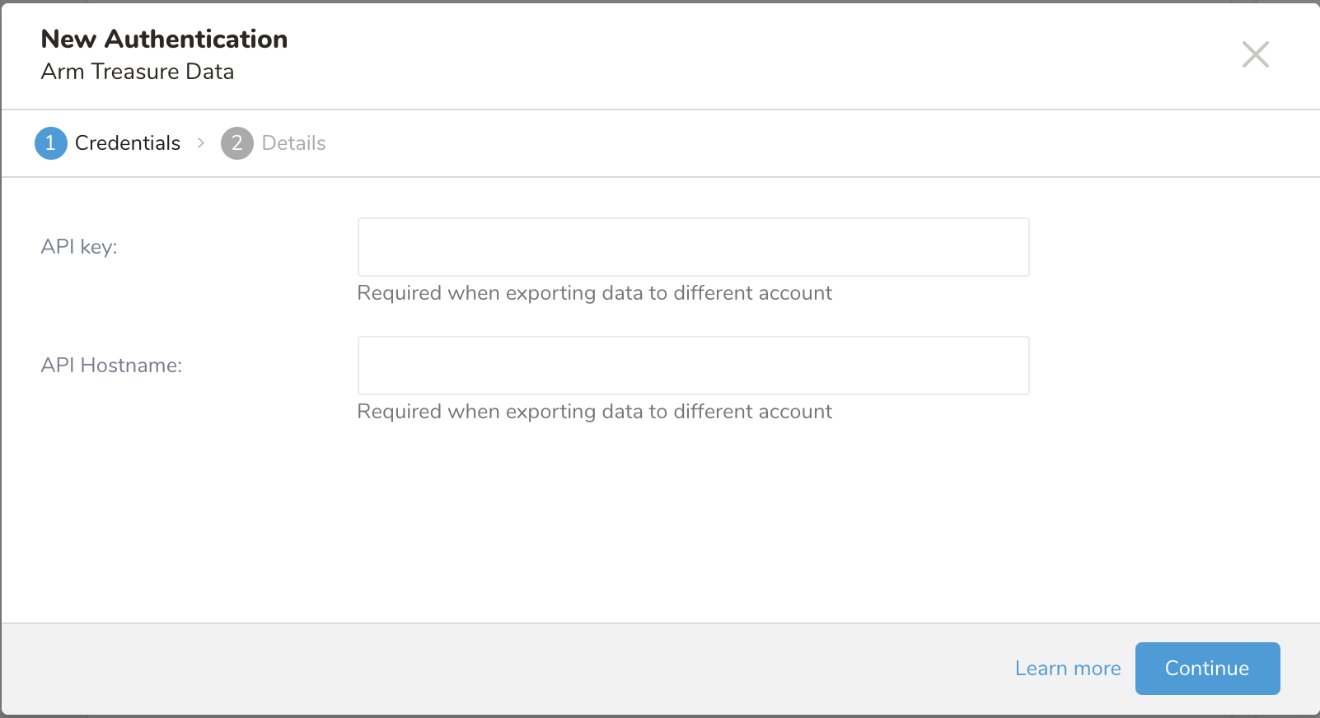Click the helper text under API key
1320x718 pixels.
[x=594, y=293]
